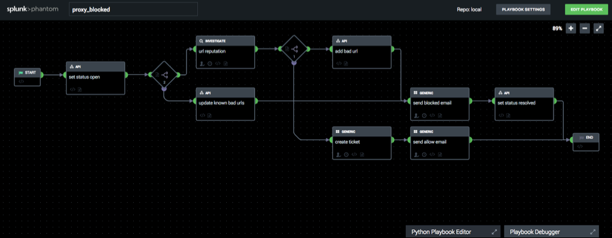Open notes icon on send allow email block
The width and height of the screenshot is (612, 238).
pos(439,154)
